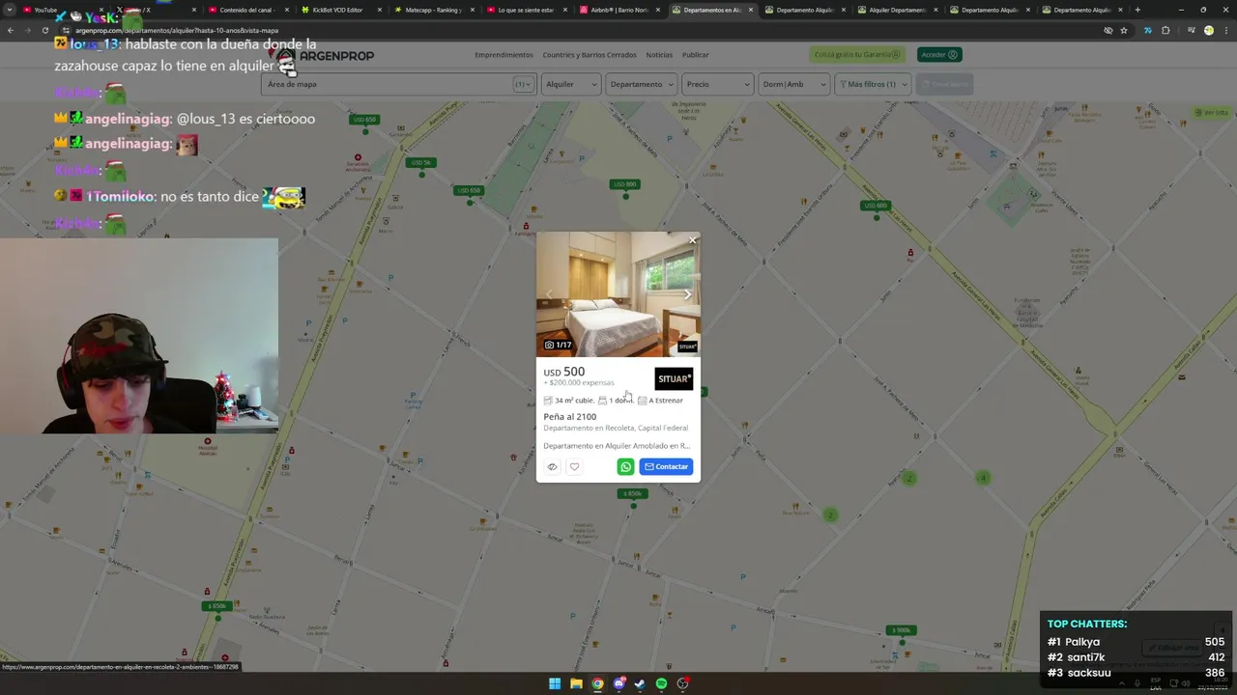Expand the Dorm | Amb dropdown
Image resolution: width=1237 pixels, height=695 pixels.
pos(794,84)
